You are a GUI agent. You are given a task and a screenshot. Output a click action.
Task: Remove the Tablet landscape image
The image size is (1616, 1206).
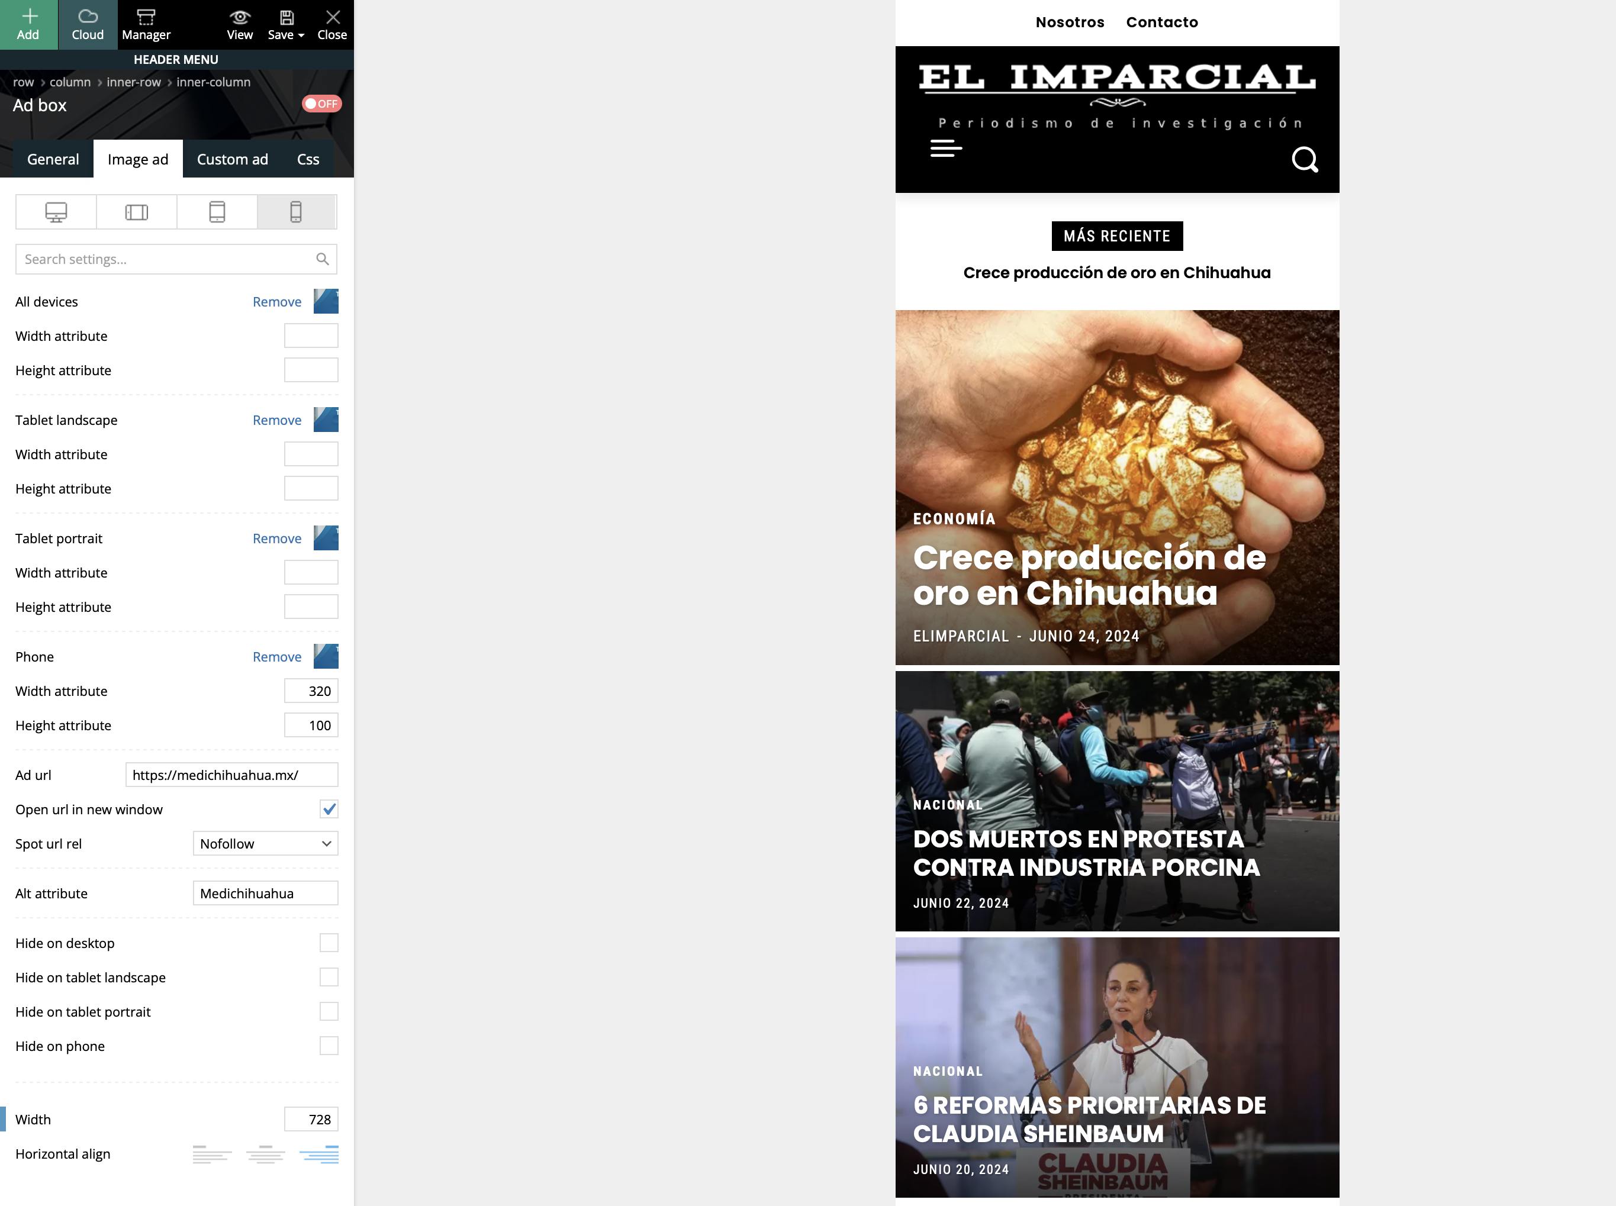click(x=277, y=420)
